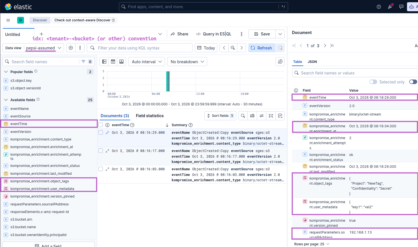Open chart lens suggestions icon
The image size is (418, 247).
point(280,62)
